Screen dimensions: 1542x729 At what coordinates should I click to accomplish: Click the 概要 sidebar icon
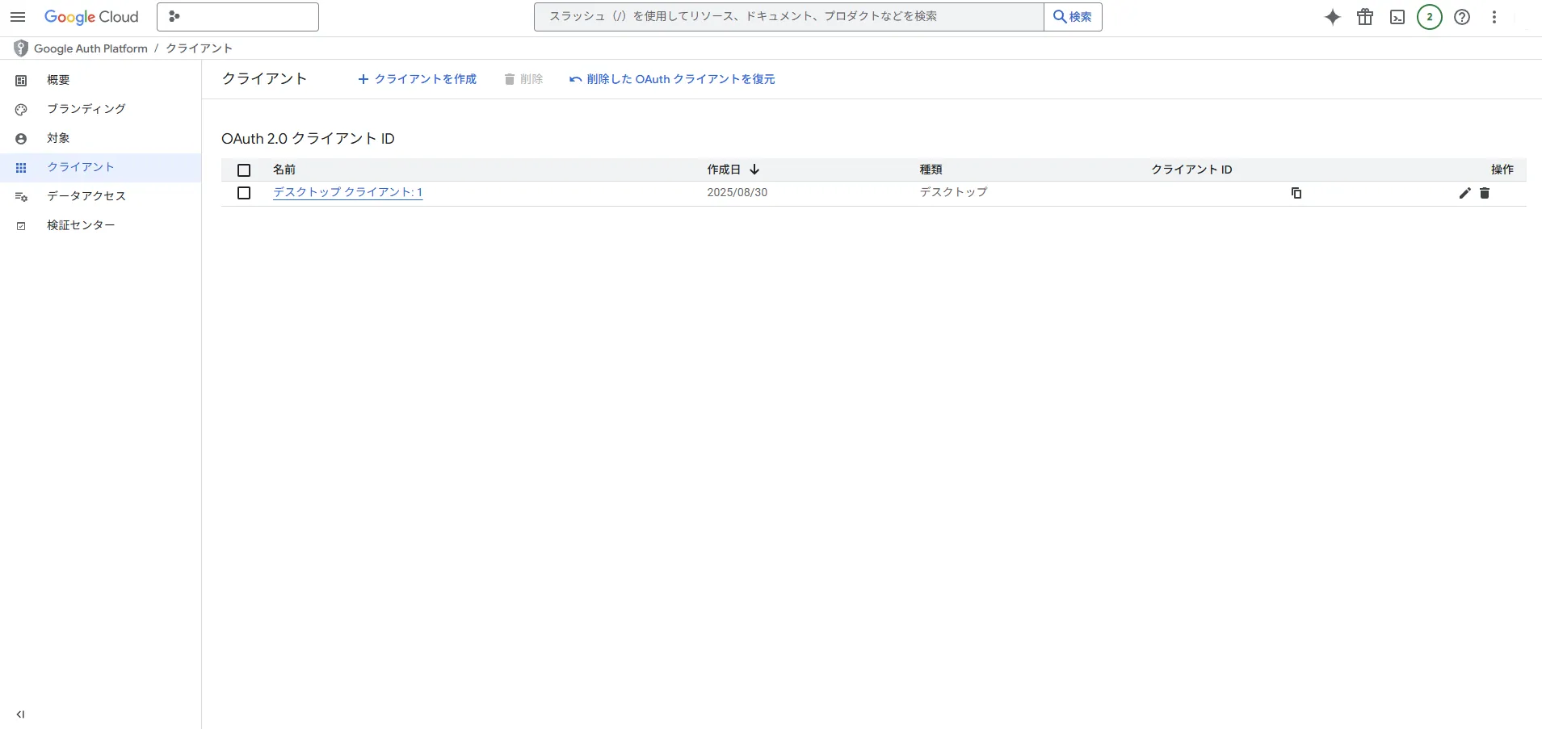tap(21, 81)
